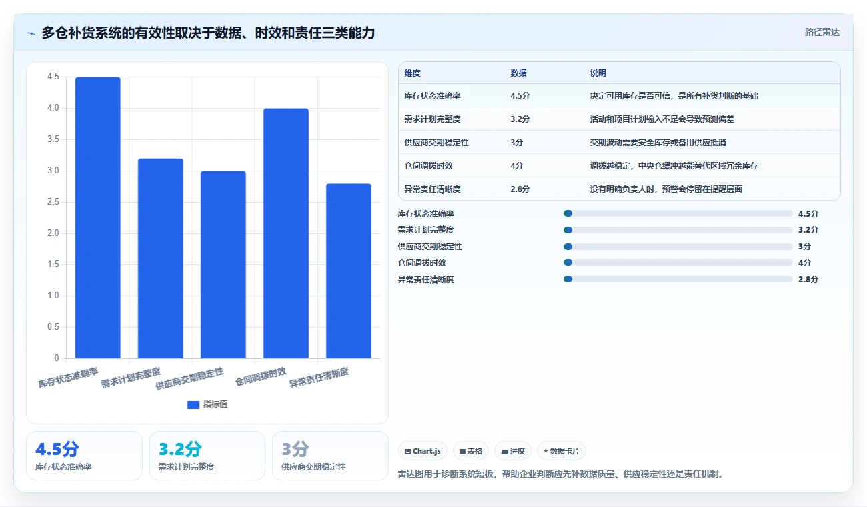
Task: Click the 2.8分 value in table
Action: (x=520, y=189)
